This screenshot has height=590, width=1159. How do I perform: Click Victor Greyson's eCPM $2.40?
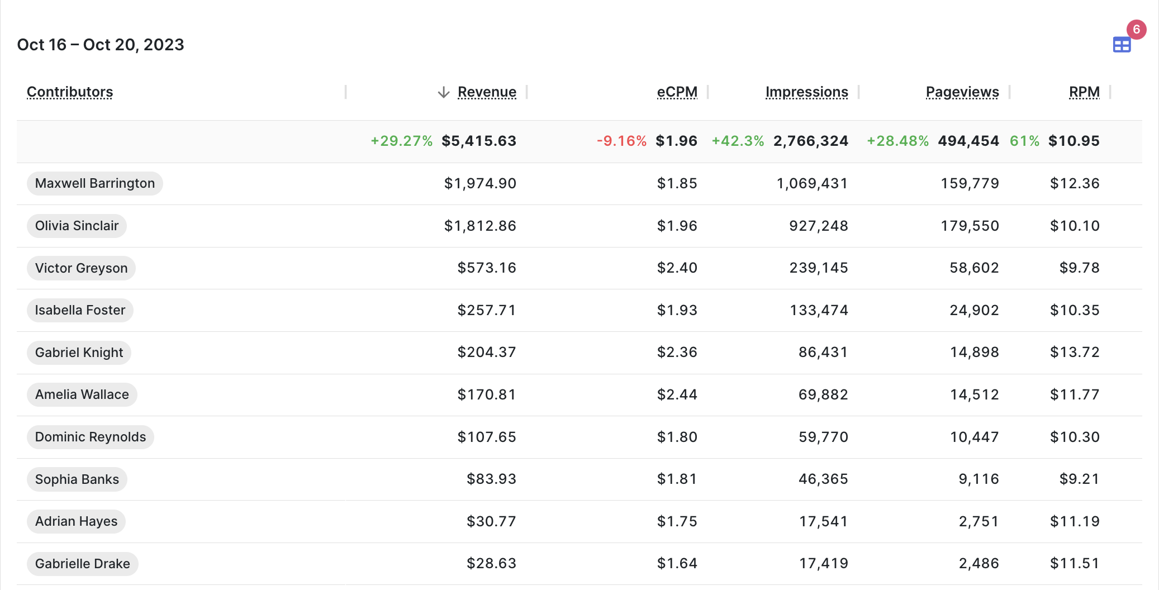677,268
